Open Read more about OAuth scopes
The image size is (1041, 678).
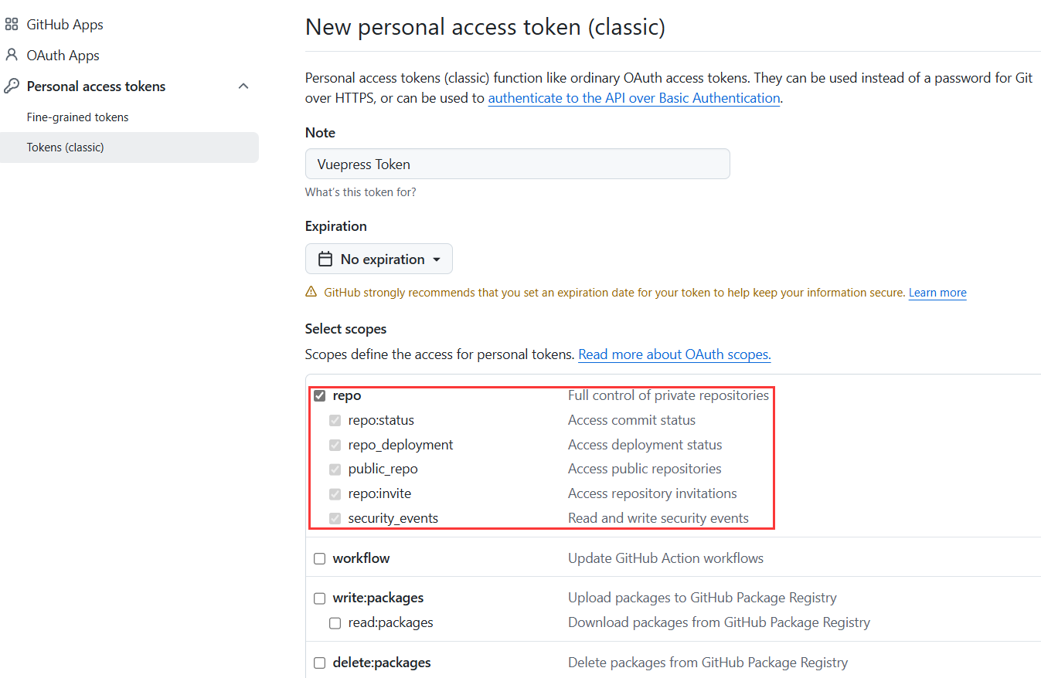(674, 354)
